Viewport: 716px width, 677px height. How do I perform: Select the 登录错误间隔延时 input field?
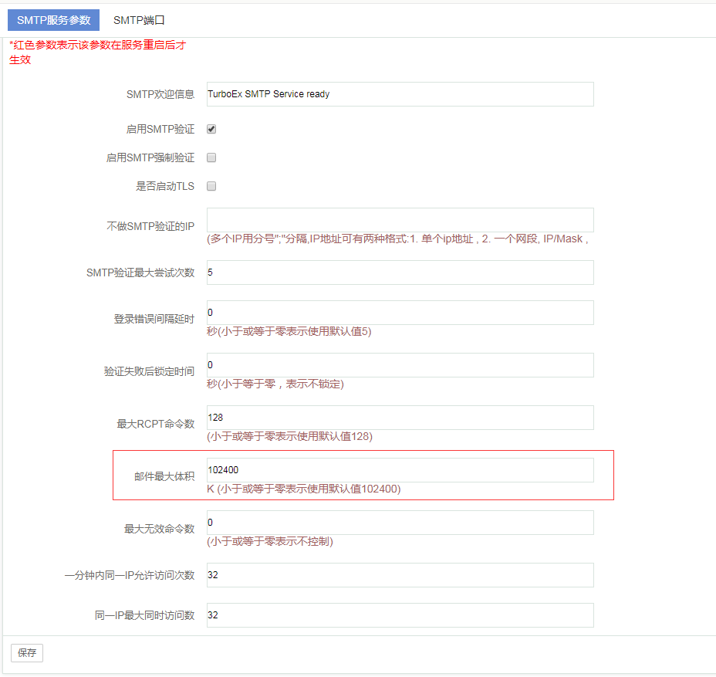400,313
